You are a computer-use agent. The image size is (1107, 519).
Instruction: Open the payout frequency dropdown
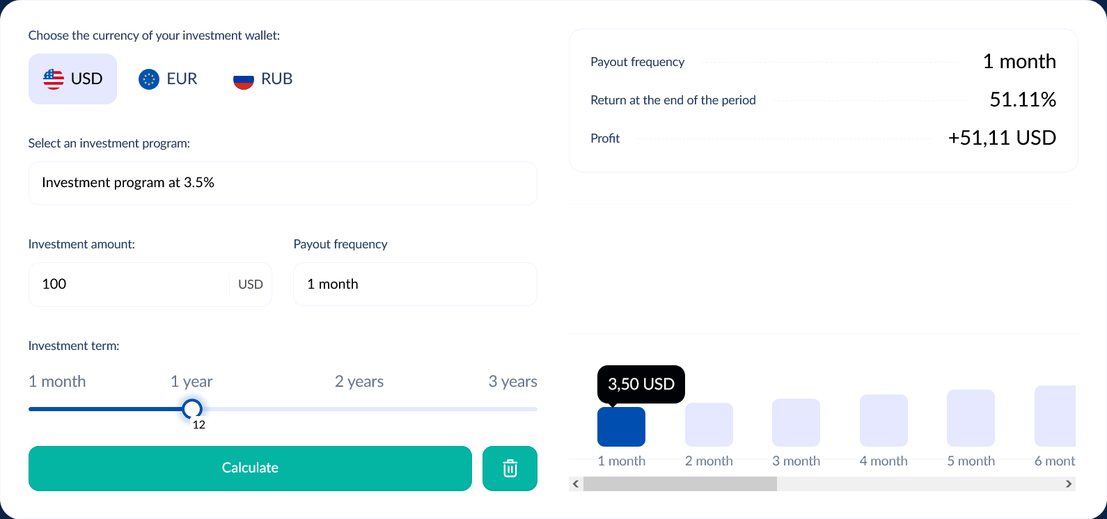(415, 285)
